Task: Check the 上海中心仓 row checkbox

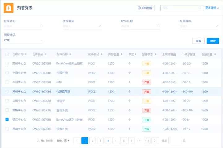Action: pos(7,73)
